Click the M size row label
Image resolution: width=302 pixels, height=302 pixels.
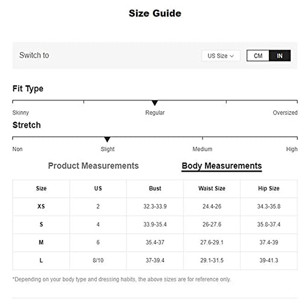tap(41, 242)
